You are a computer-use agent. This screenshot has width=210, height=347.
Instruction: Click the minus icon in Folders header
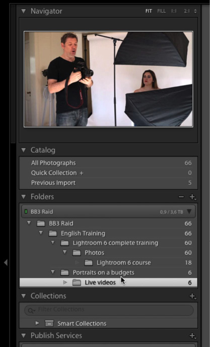point(181,197)
